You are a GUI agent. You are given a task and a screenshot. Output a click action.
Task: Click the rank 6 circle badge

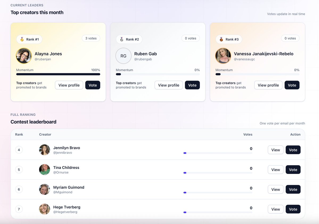coord(19,189)
